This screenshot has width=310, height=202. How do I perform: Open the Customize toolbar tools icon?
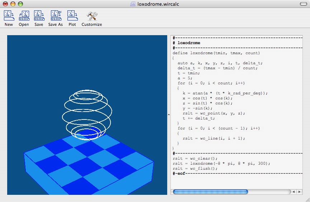92,16
